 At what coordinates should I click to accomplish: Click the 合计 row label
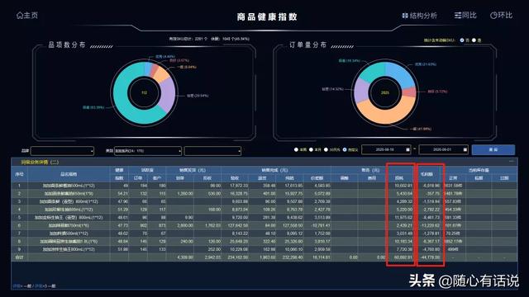click(20, 257)
